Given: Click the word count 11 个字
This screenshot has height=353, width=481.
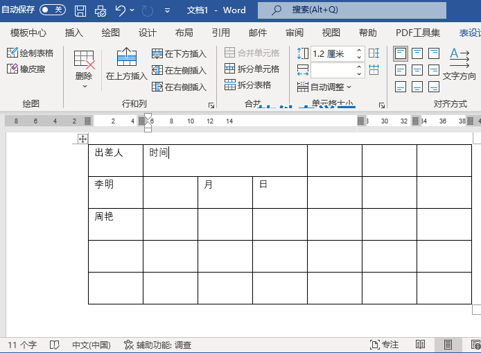Looking at the screenshot, I should coord(22,345).
